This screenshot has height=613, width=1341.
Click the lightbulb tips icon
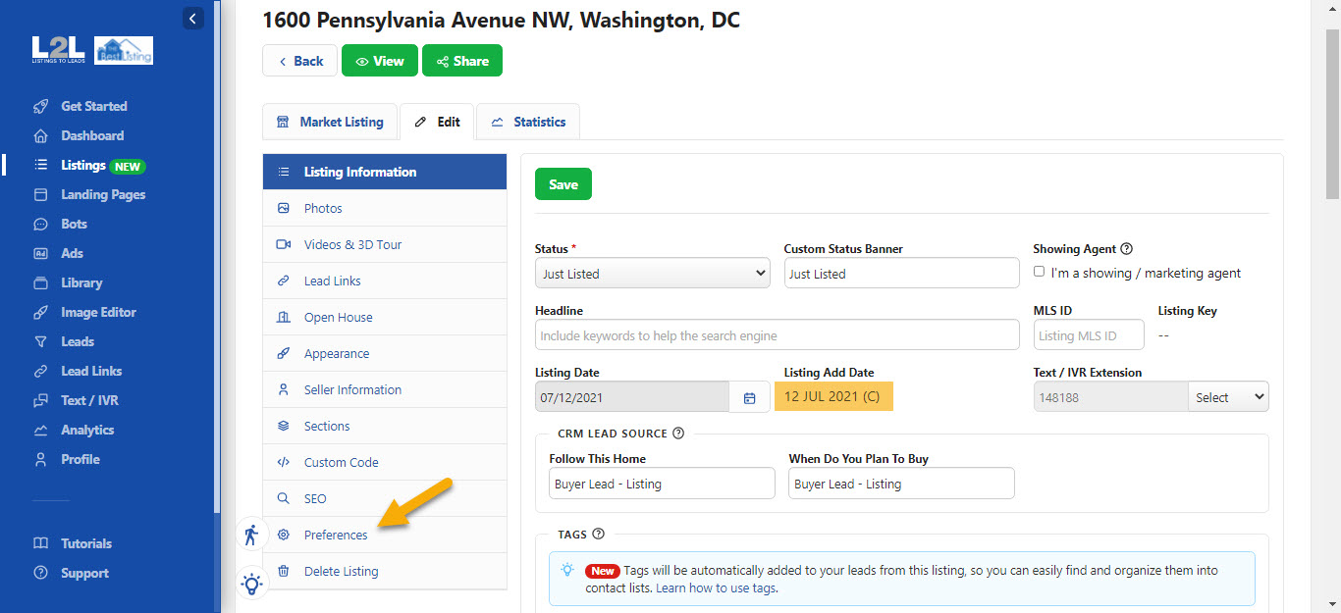coord(251,585)
